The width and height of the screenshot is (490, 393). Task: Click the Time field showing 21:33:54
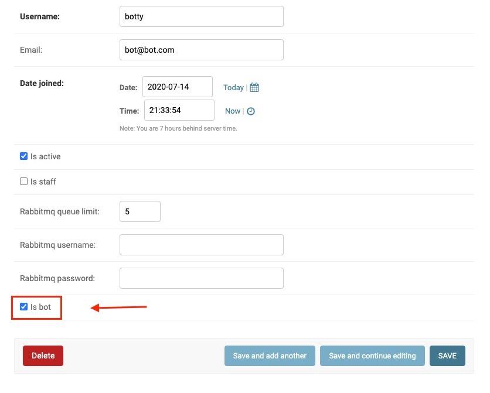(x=179, y=110)
